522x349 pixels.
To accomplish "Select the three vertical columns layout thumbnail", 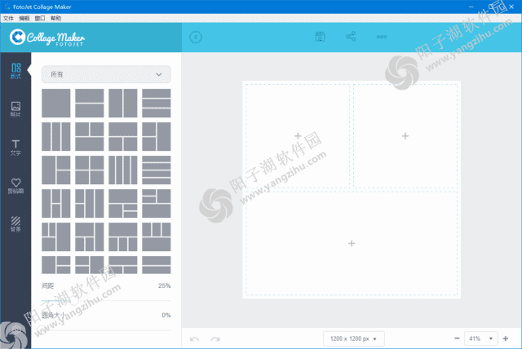I will point(56,137).
